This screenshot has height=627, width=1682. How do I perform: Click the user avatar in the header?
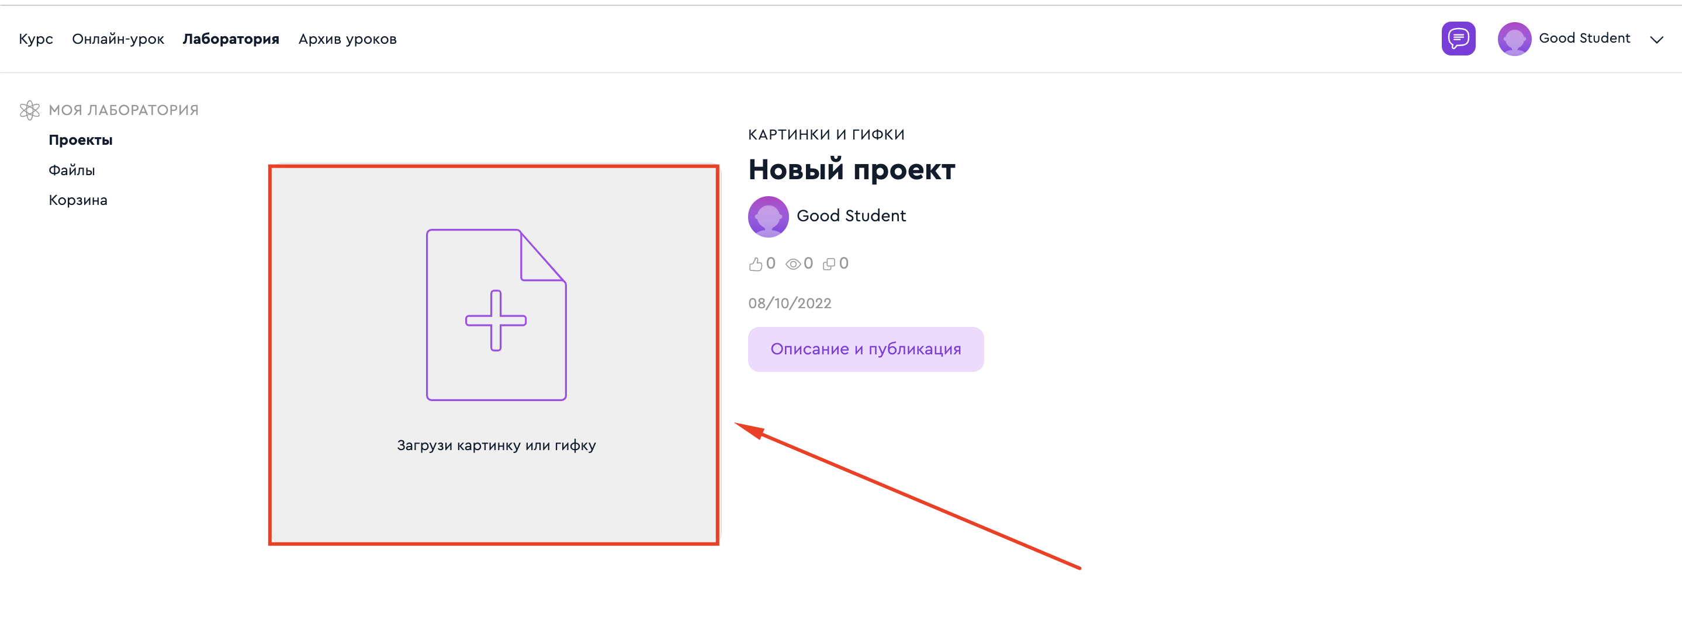[1514, 39]
